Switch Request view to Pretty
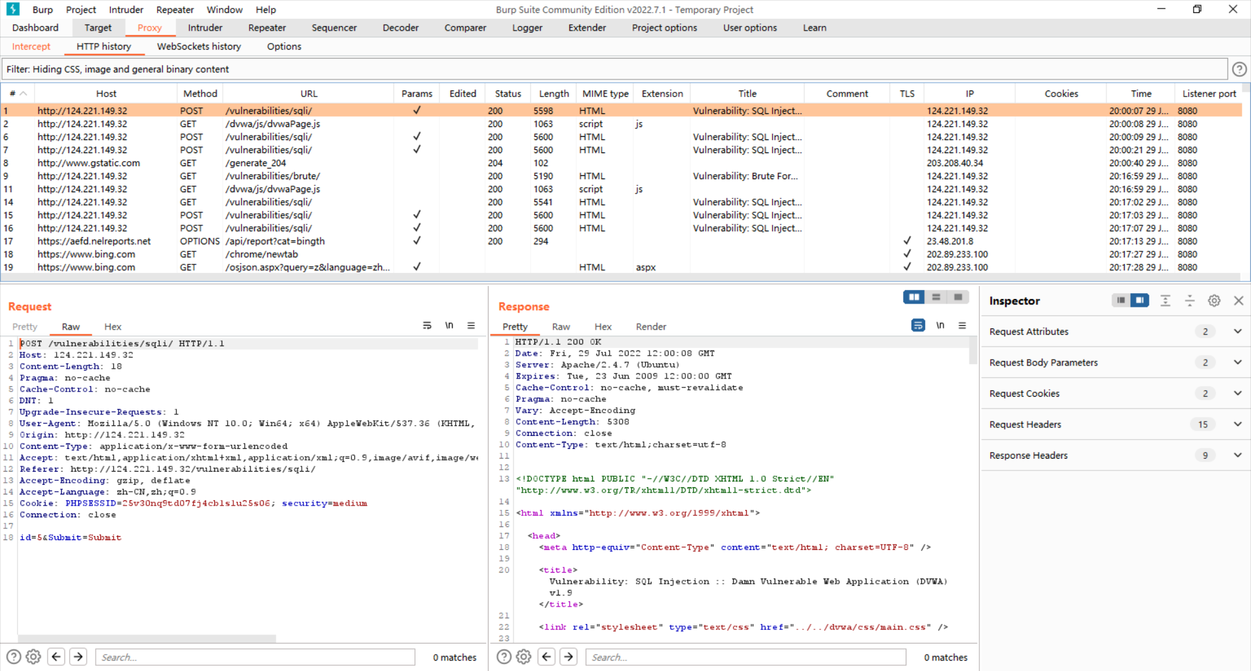The height and width of the screenshot is (671, 1251). tap(25, 327)
